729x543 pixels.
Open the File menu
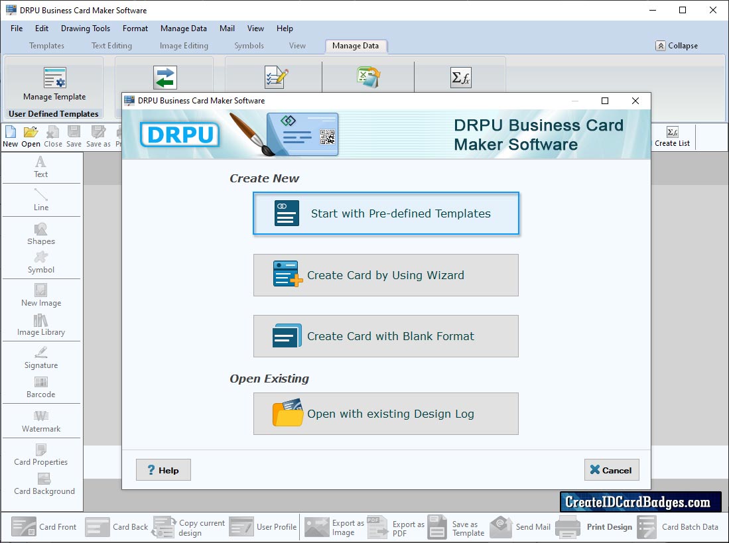pos(17,29)
